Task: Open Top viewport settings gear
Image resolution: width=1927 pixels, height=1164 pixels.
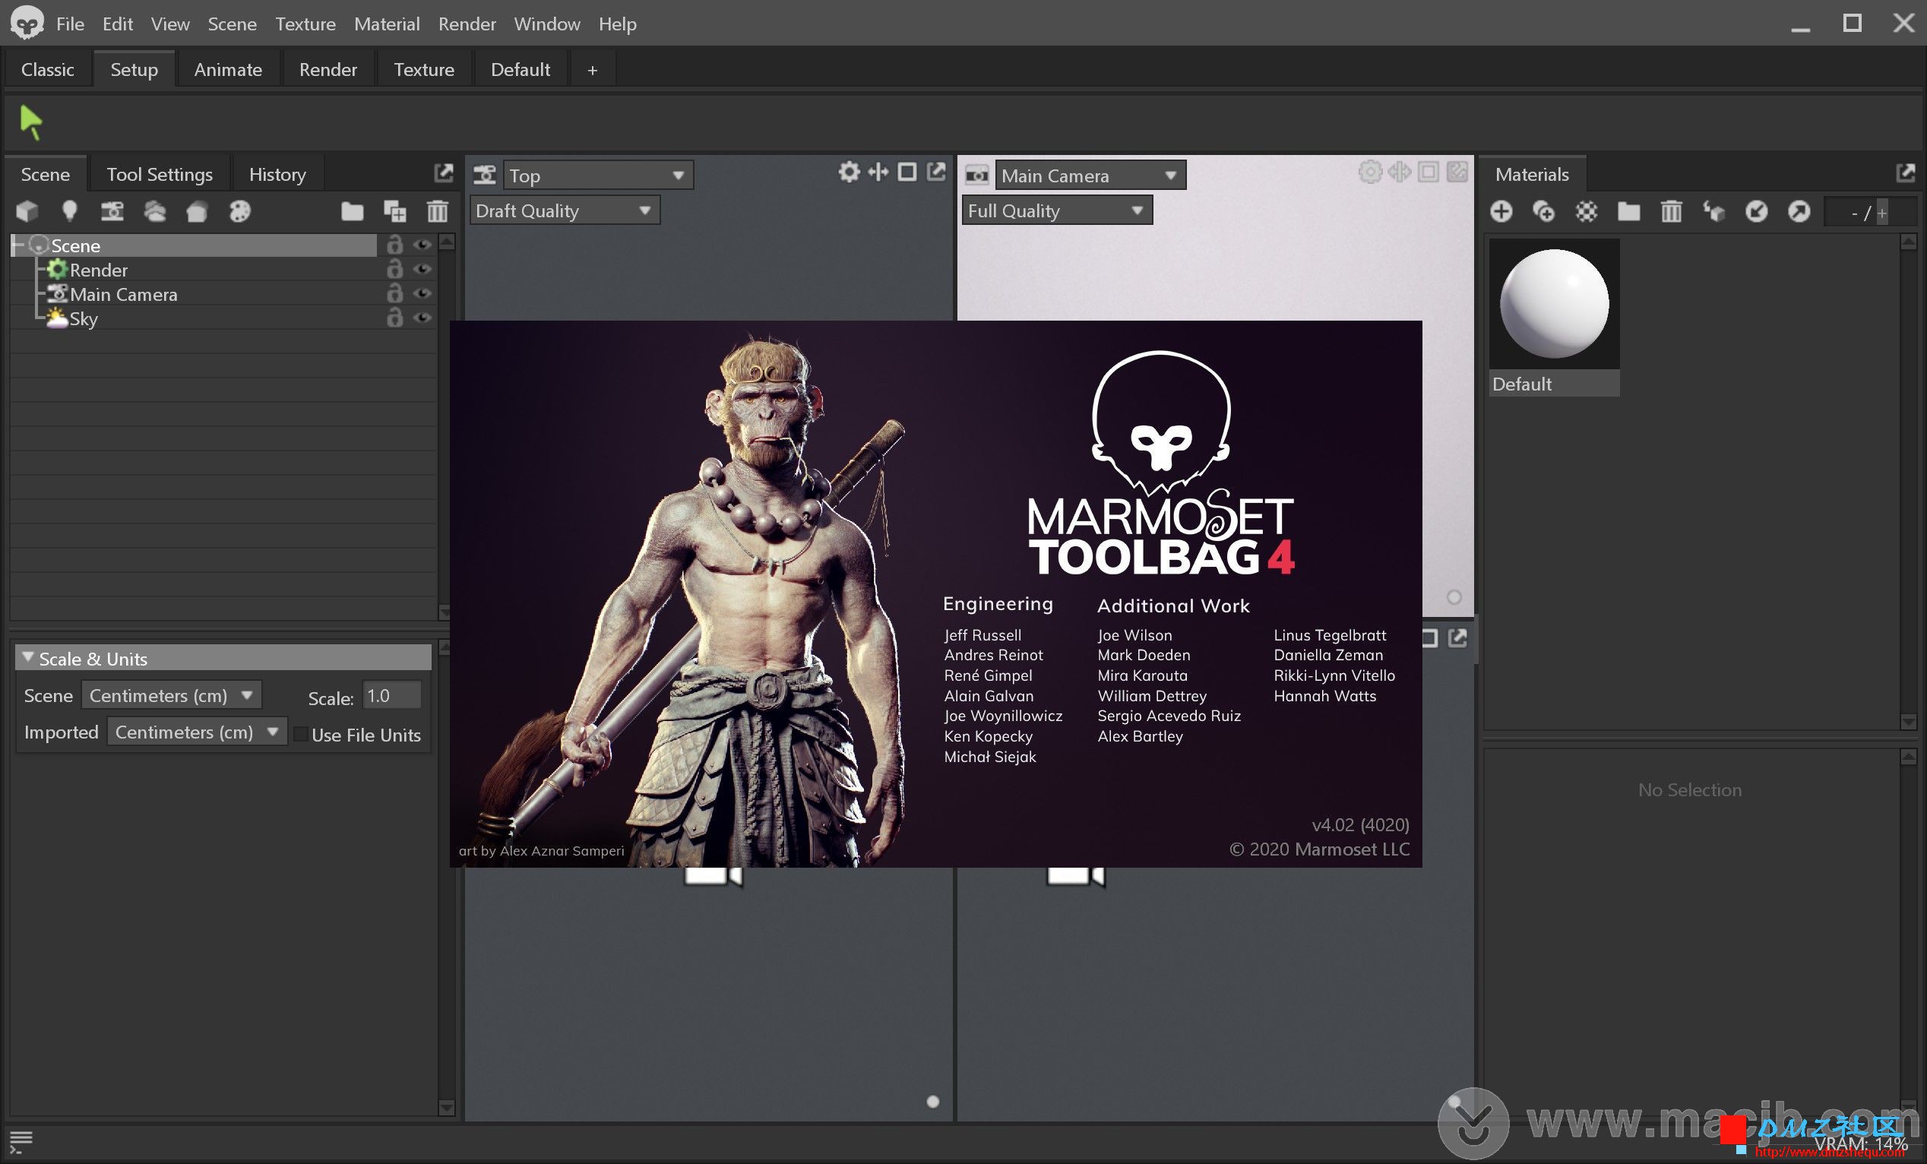Action: [x=849, y=172]
